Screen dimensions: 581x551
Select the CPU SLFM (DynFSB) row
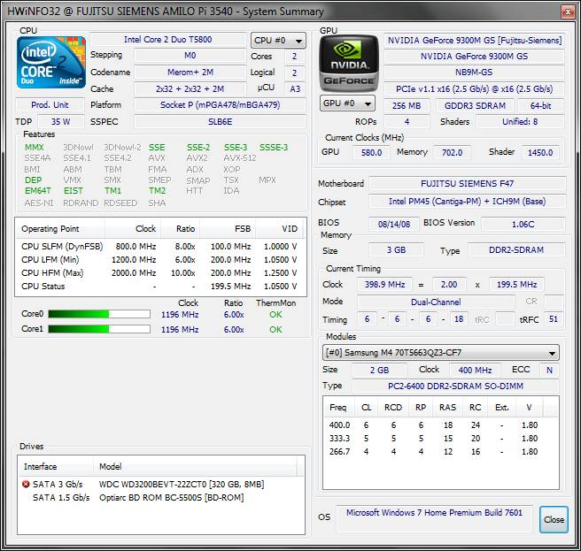[x=159, y=247]
